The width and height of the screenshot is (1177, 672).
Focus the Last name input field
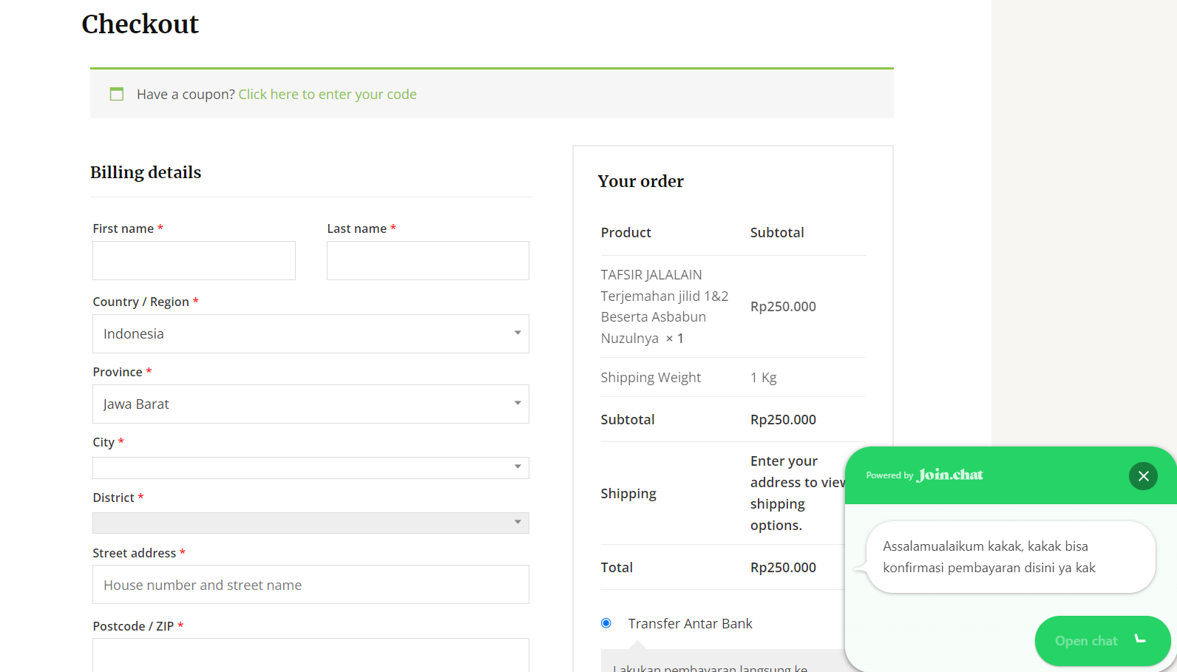pos(427,261)
